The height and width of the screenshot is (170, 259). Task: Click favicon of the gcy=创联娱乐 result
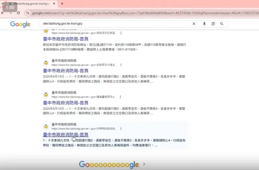point(46,63)
